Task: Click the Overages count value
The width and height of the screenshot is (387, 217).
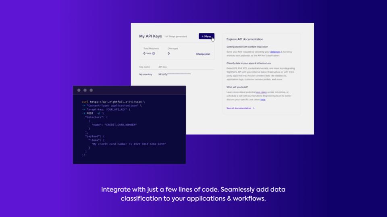Action: (169, 53)
